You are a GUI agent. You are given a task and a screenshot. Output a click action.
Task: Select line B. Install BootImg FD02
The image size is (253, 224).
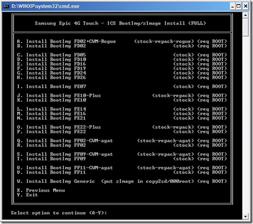pyautogui.click(x=51, y=46)
